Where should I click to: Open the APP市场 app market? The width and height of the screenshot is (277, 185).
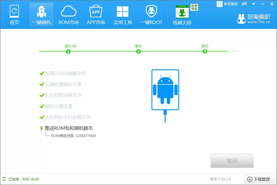point(96,14)
